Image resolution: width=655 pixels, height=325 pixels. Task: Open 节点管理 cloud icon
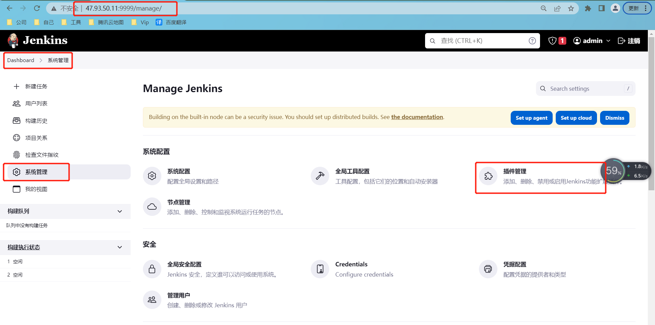point(152,207)
